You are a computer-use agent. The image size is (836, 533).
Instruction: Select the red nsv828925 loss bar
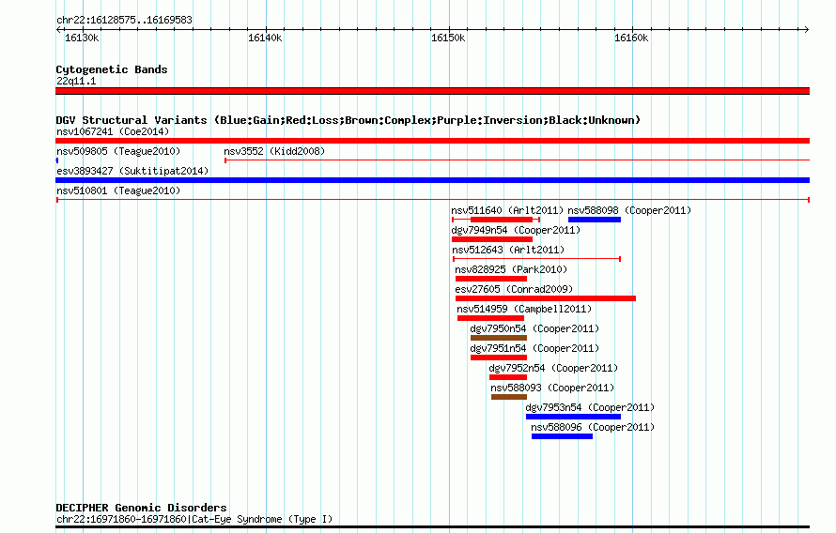click(491, 279)
